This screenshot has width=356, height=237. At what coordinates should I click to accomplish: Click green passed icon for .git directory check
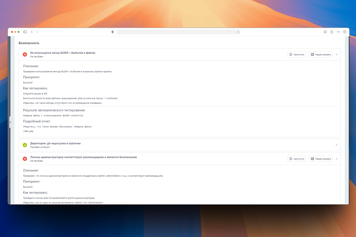pos(25,145)
